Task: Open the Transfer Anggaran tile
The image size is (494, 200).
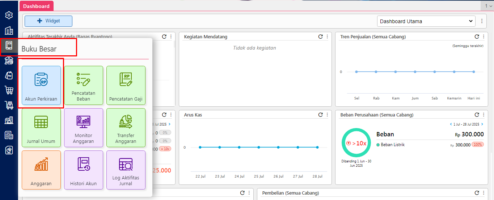Action: pos(126,128)
